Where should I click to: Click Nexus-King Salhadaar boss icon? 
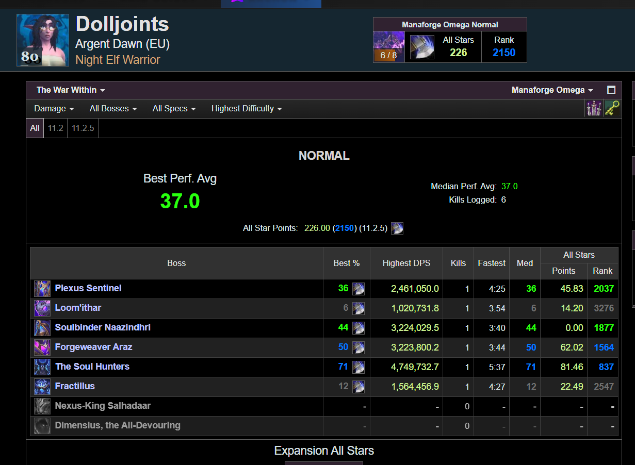coord(42,406)
